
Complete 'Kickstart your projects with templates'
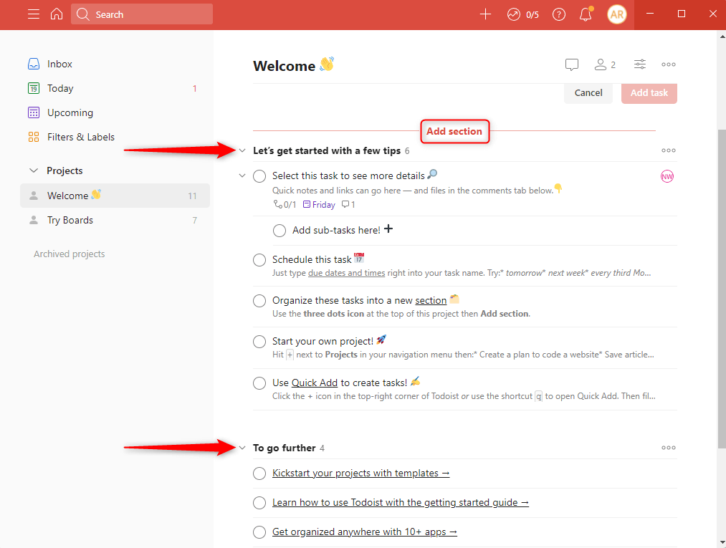click(259, 474)
